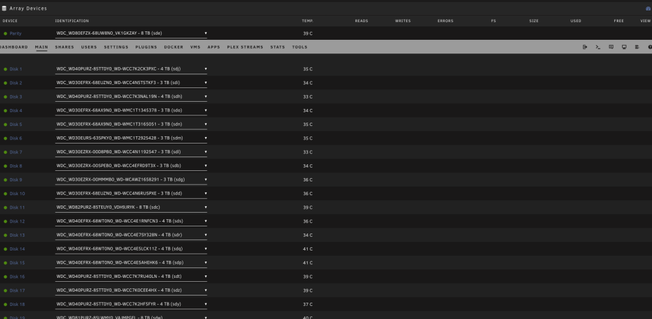Image resolution: width=652 pixels, height=319 pixels.
Task: Click the help question-mark icon
Action: click(x=650, y=47)
